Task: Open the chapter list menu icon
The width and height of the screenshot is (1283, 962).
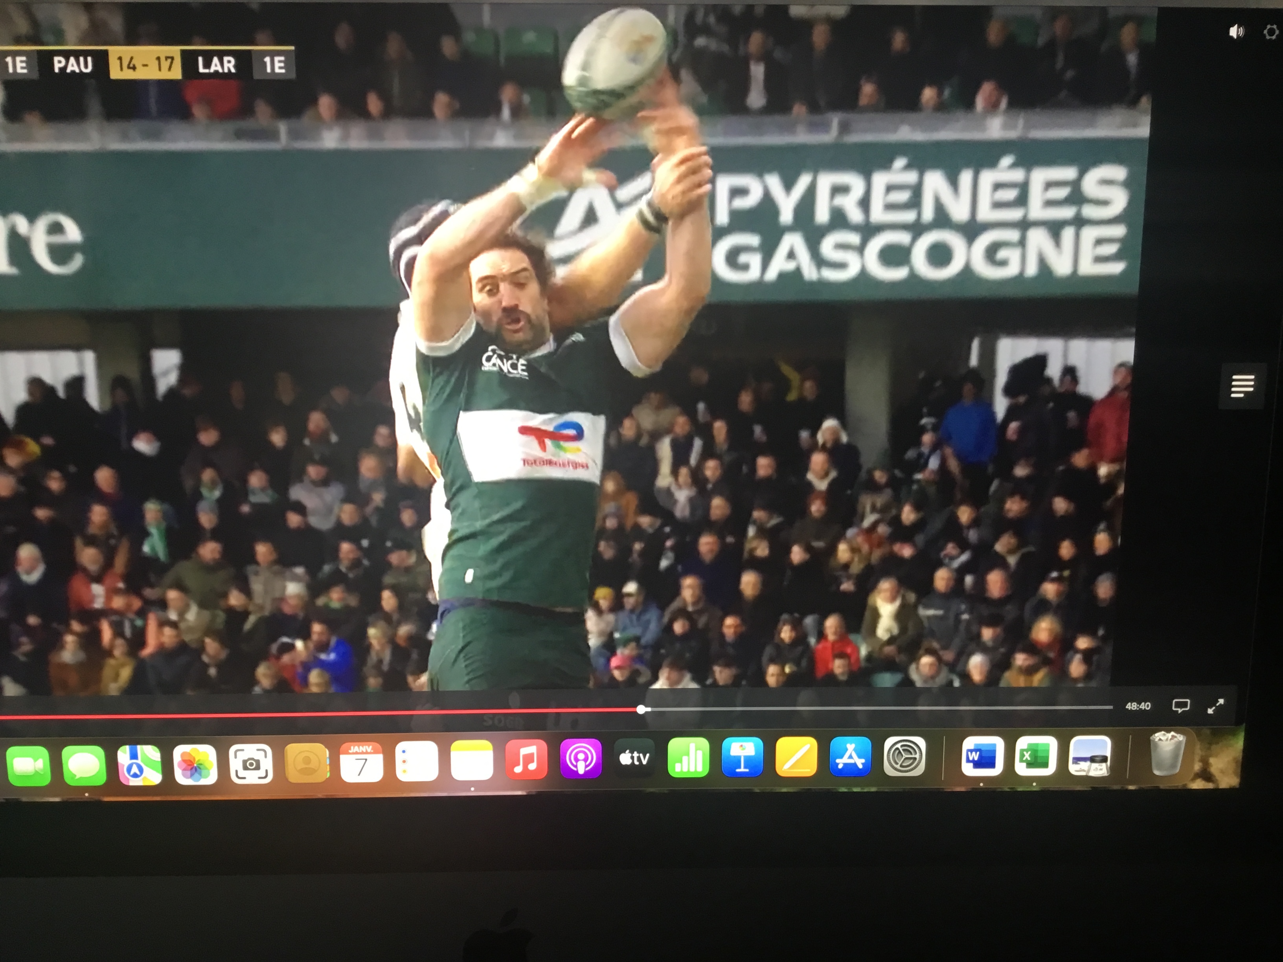Action: [1243, 386]
